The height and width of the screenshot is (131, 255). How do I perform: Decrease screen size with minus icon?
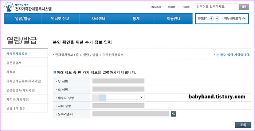pos(217,18)
